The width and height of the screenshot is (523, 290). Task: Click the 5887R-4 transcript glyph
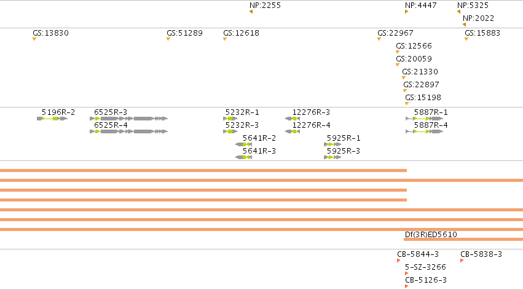tap(424, 131)
